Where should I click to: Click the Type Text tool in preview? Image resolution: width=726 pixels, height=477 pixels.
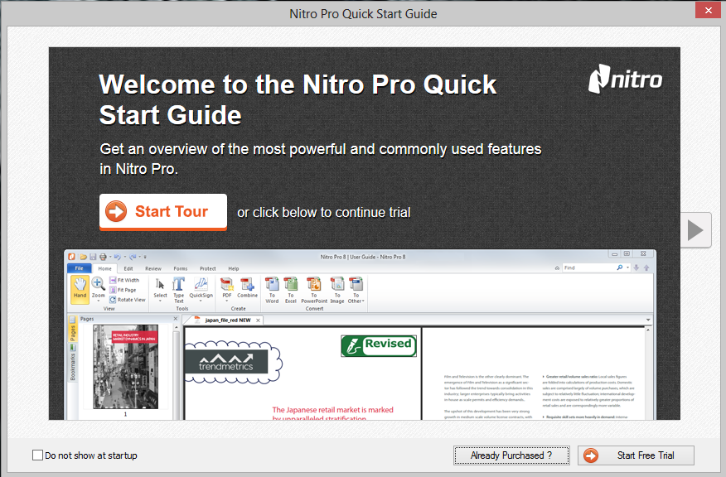(179, 290)
